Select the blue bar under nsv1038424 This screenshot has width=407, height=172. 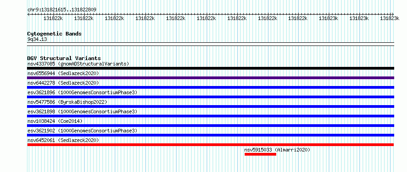pos(211,126)
